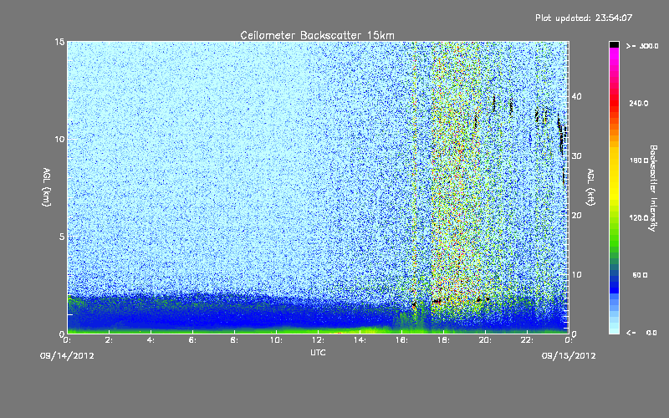Click the magenta region of the colorbar
Screen dimensions: 669x418
coord(614,58)
